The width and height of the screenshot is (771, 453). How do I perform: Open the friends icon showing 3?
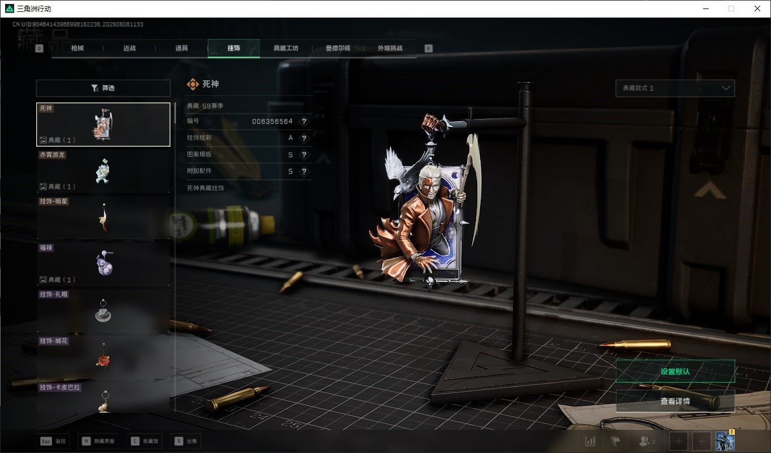(646, 441)
